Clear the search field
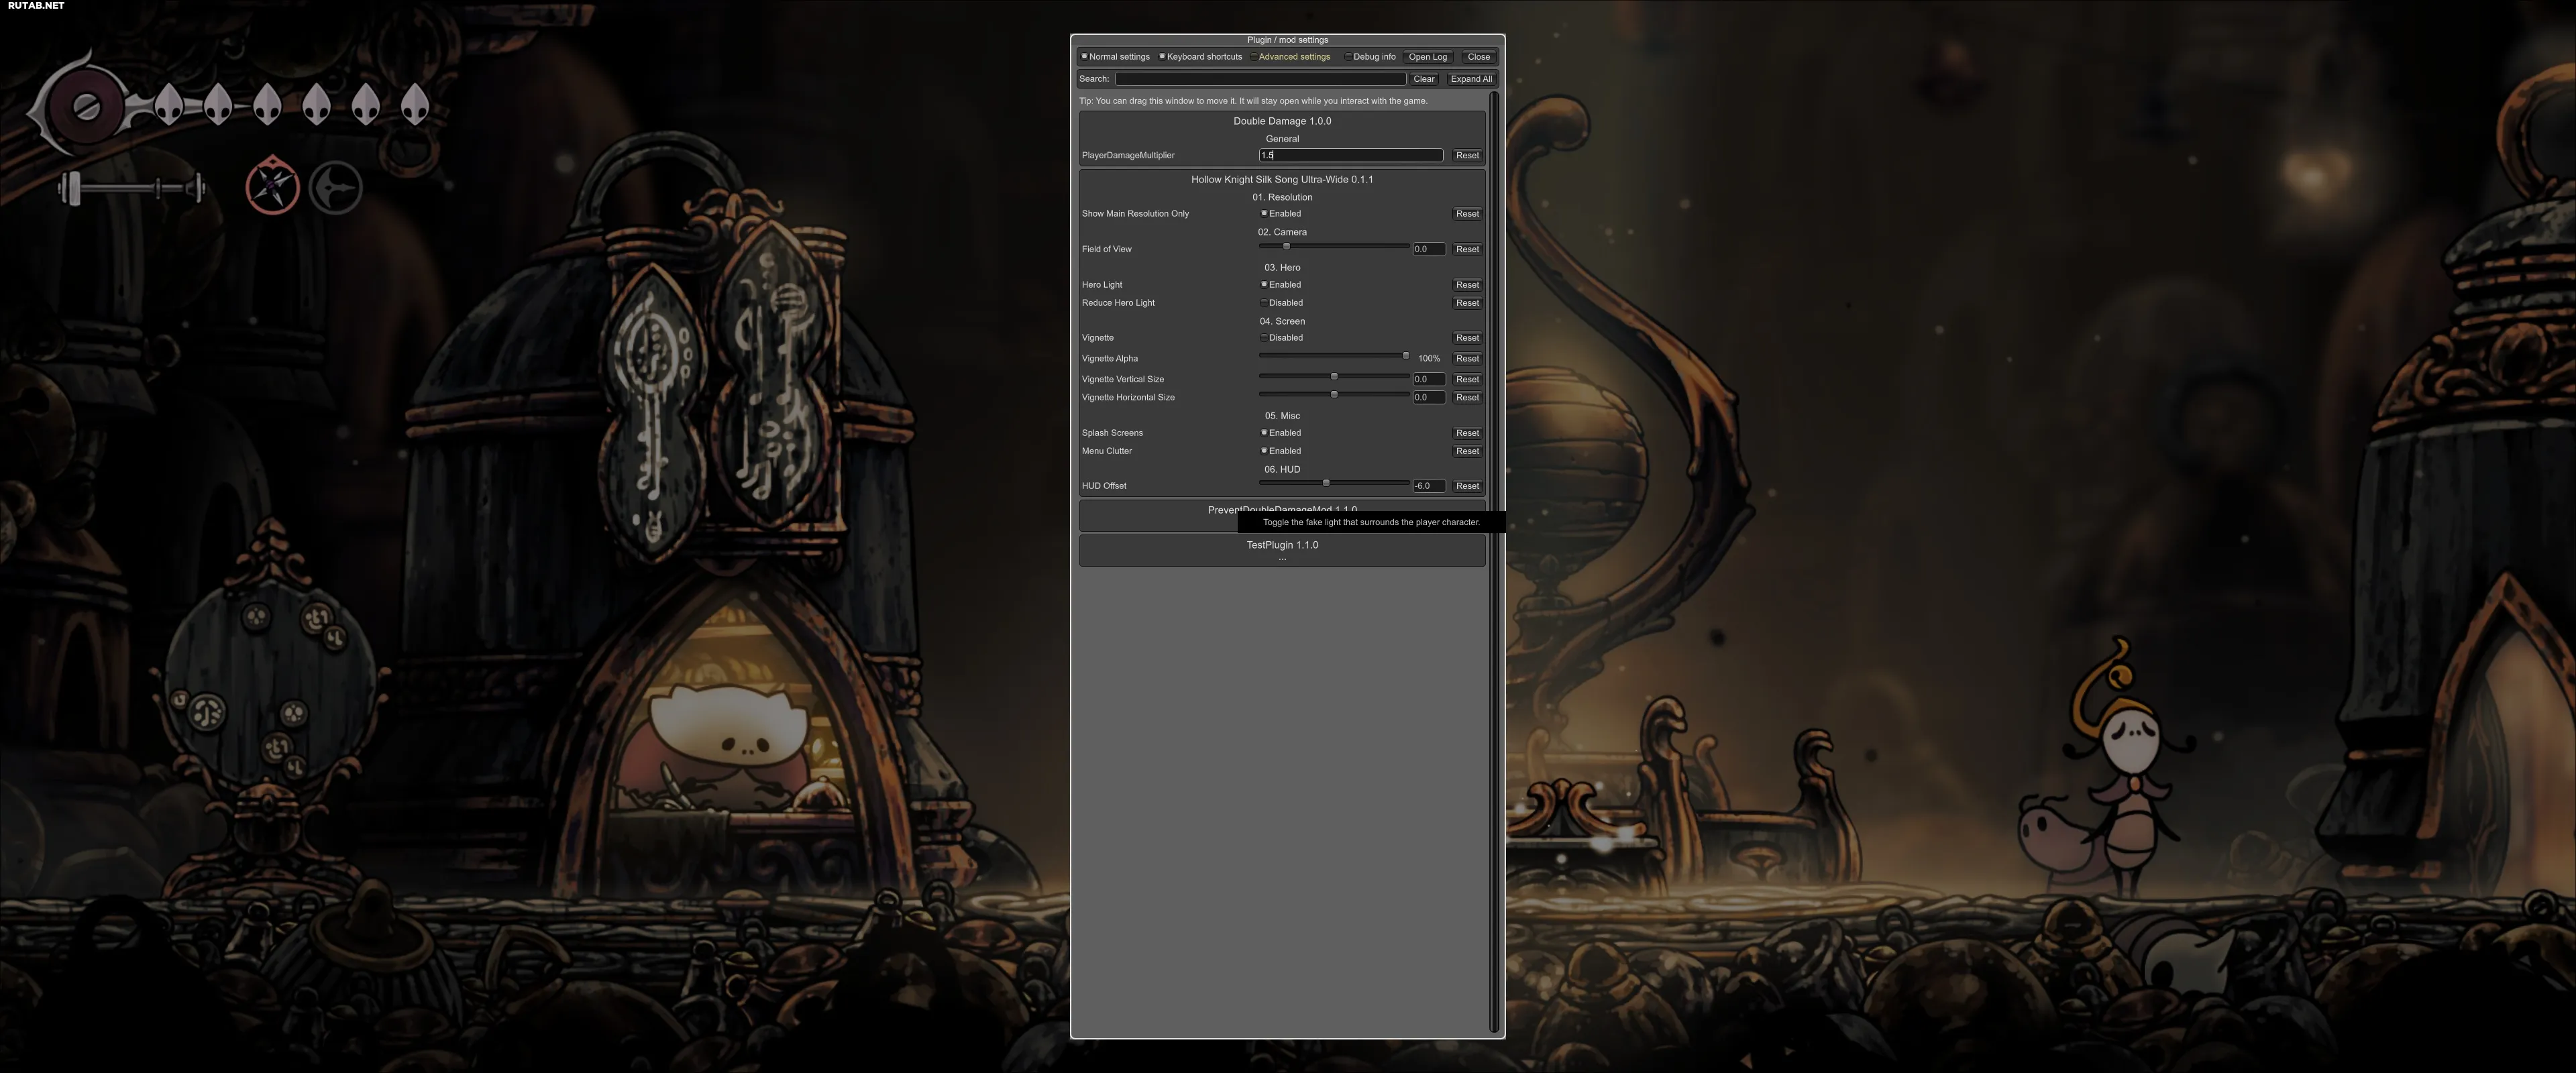The image size is (2576, 1073). pos(1424,79)
